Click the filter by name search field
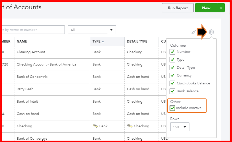232x142 pixels. pos(33,30)
